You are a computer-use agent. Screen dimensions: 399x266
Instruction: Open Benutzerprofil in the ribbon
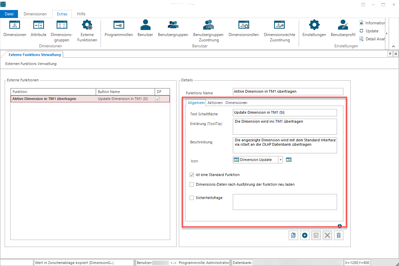(343, 29)
